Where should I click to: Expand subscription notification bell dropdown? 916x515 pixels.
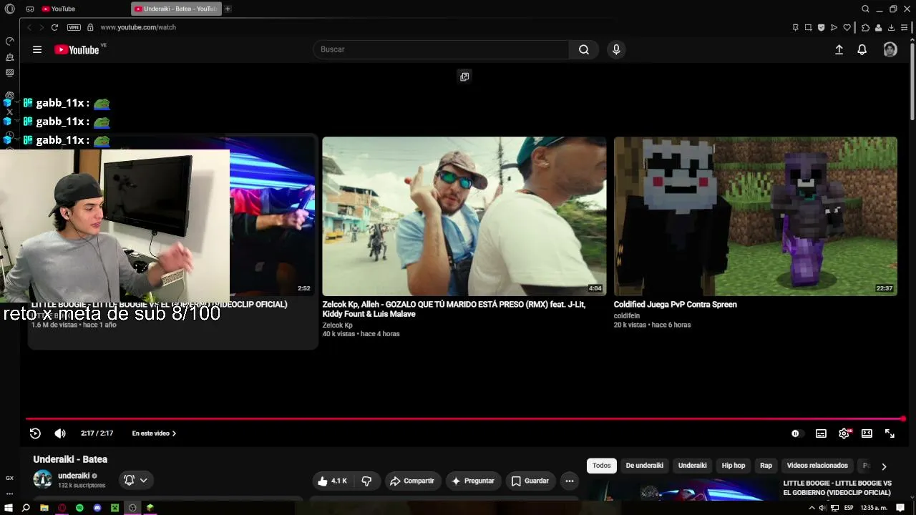click(x=136, y=481)
